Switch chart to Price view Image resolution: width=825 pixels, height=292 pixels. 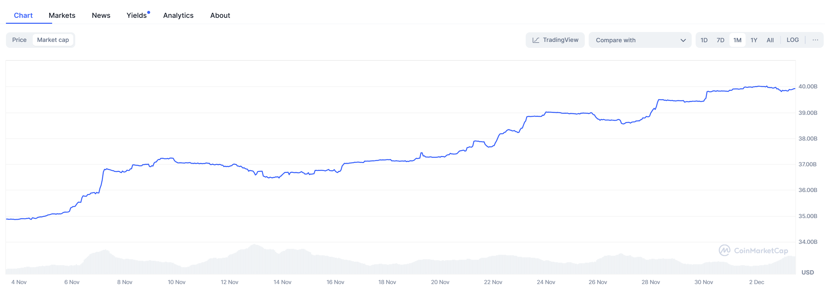[19, 40]
